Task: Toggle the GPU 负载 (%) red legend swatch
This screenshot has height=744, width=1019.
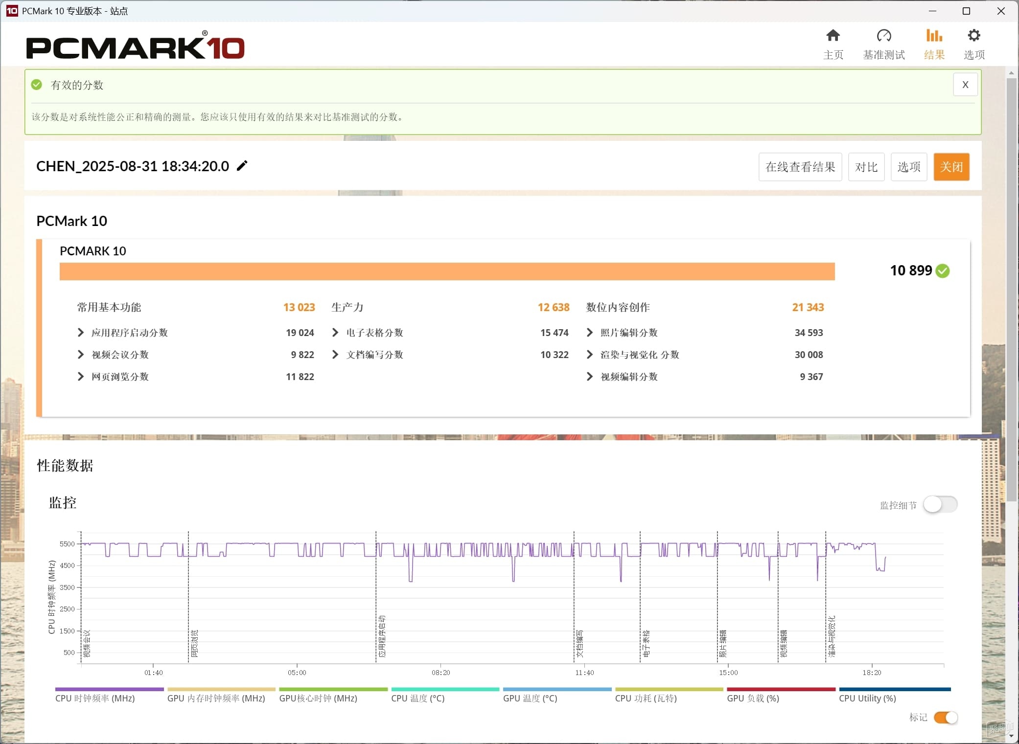Action: [x=781, y=689]
